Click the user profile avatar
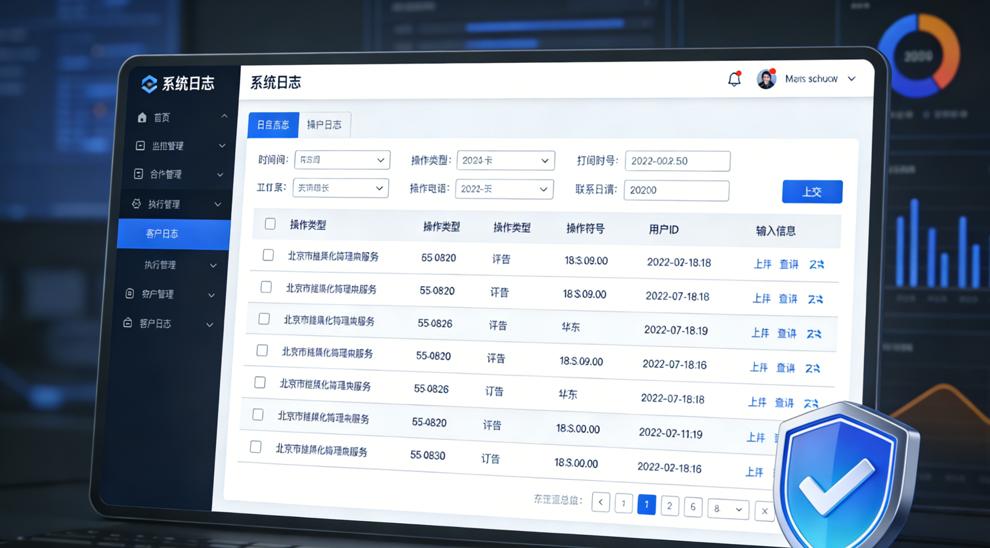The width and height of the screenshot is (990, 548). [x=766, y=79]
